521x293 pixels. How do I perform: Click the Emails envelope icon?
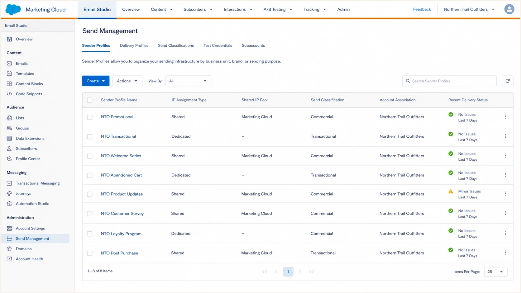pos(9,64)
